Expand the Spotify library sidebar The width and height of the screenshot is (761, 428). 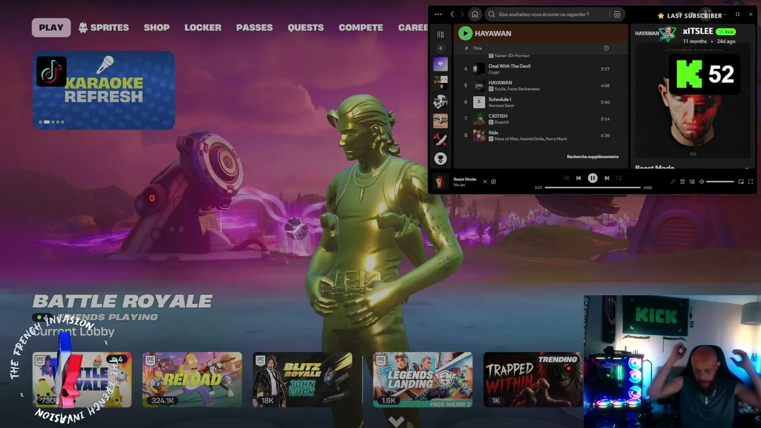point(441,34)
